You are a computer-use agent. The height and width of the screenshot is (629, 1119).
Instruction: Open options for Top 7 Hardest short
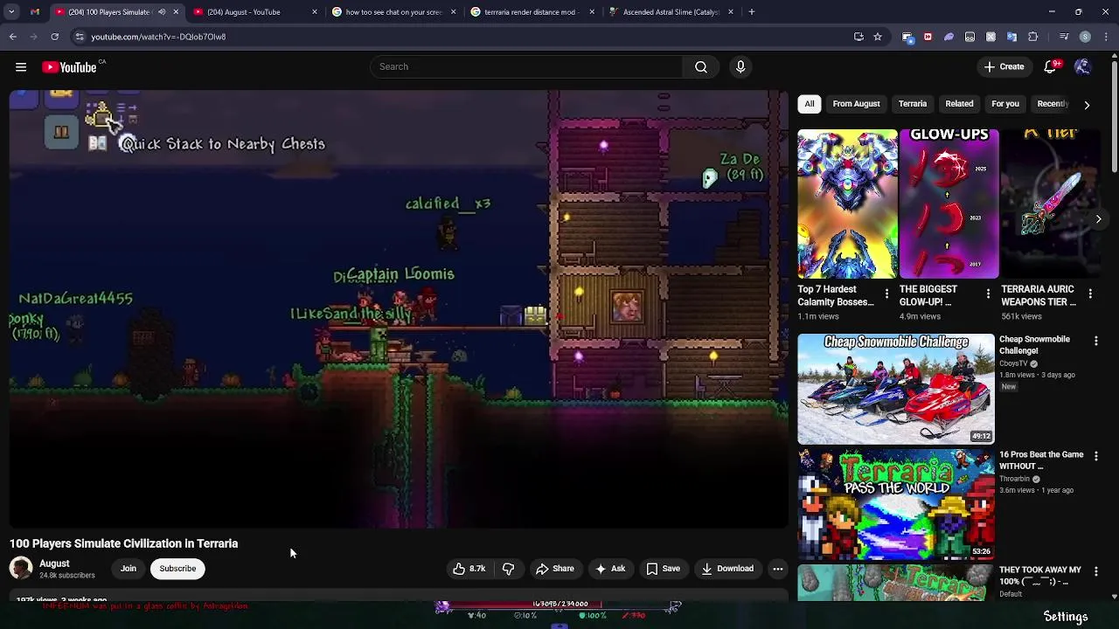[x=886, y=294]
